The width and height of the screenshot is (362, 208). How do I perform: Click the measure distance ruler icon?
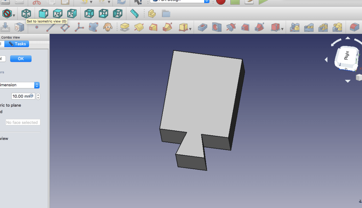pos(134,14)
